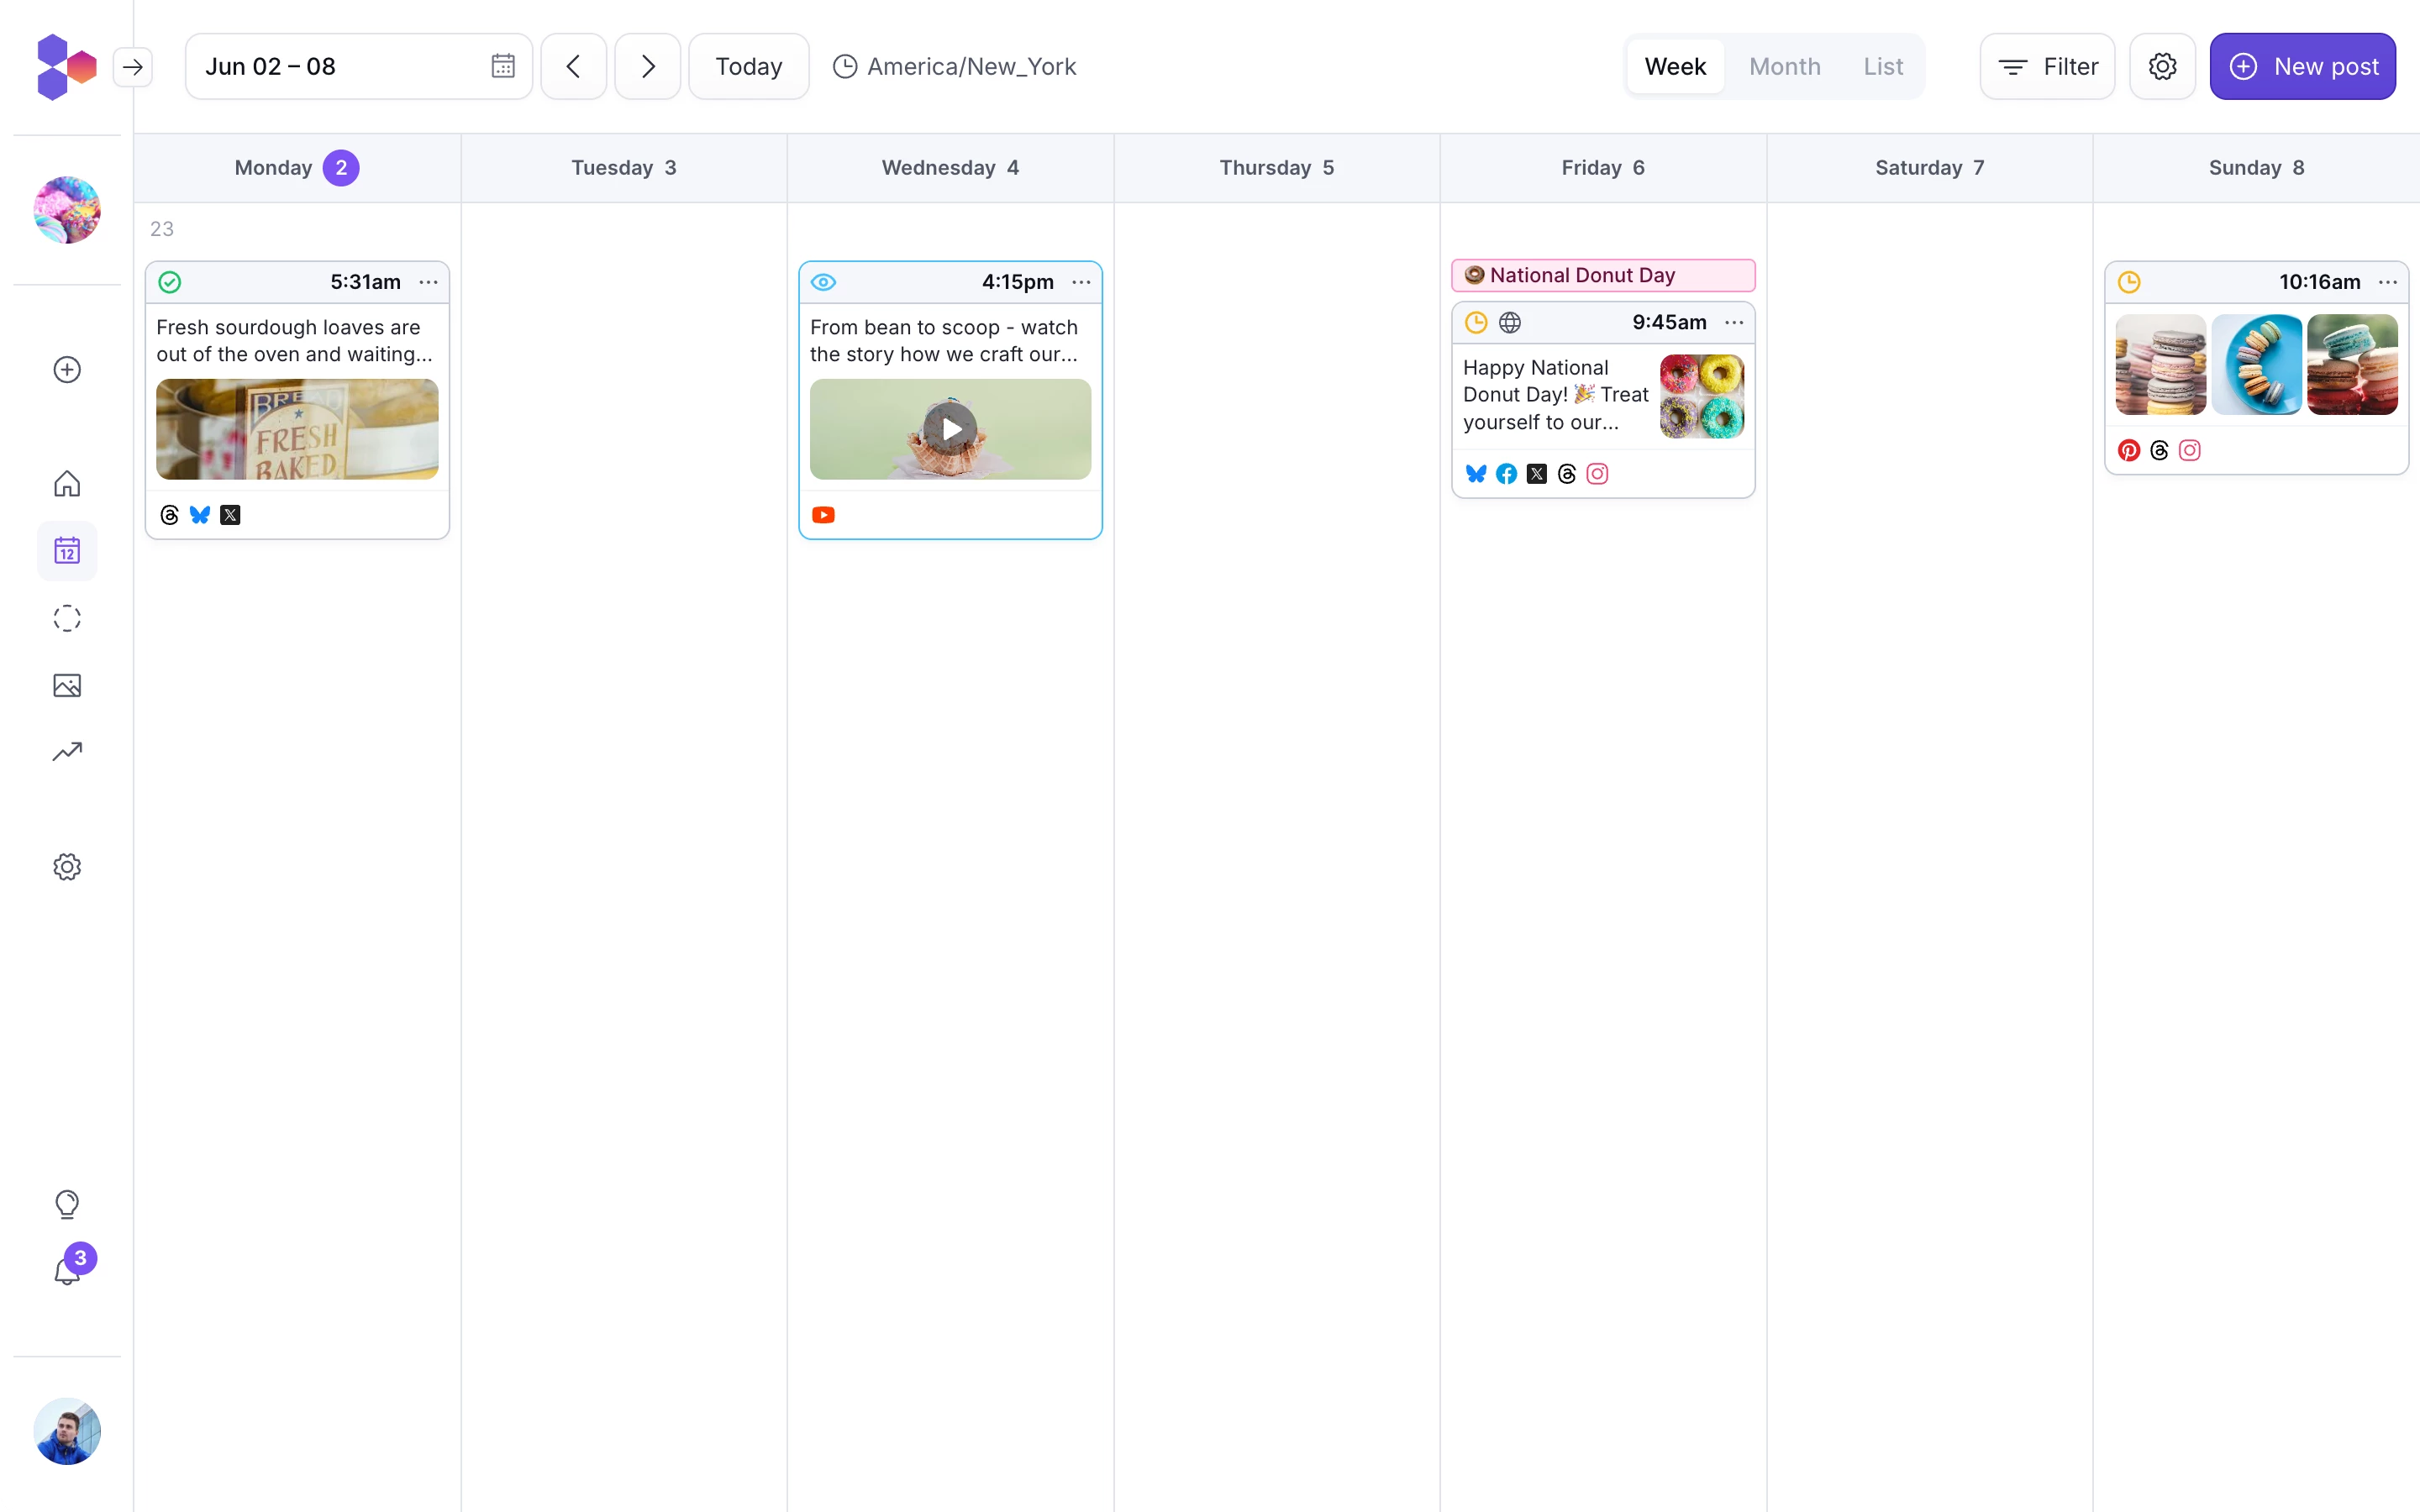Open the media library sidebar icon
Image resolution: width=2420 pixels, height=1512 pixels.
click(x=66, y=685)
